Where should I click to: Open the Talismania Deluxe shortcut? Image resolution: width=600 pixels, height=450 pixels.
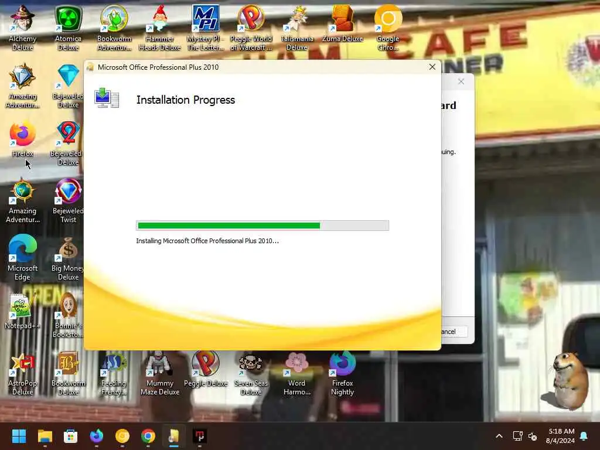pos(297,28)
